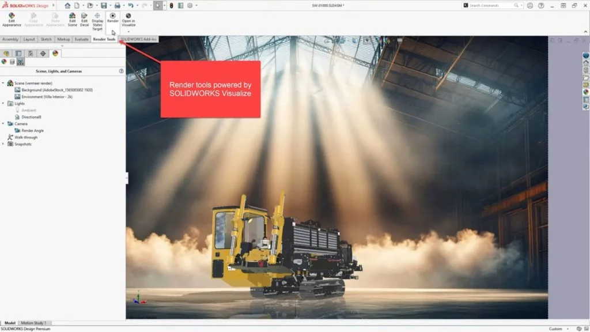Open the Evaluate ribbon tab
The width and height of the screenshot is (590, 332).
81,39
